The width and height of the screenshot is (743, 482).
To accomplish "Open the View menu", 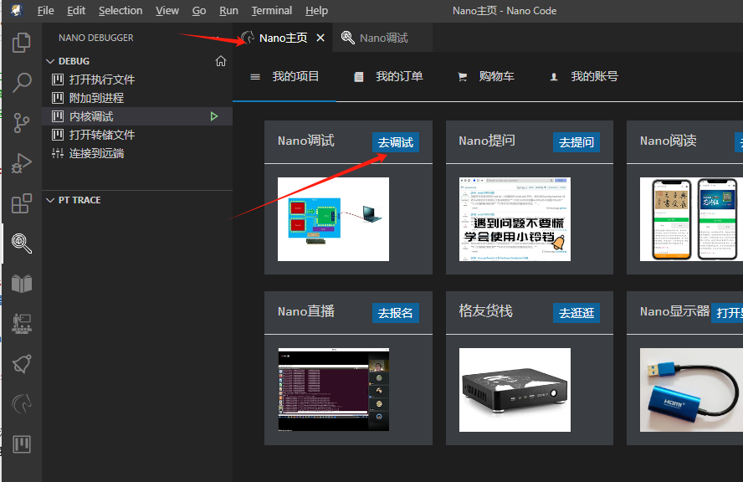I will point(167,10).
